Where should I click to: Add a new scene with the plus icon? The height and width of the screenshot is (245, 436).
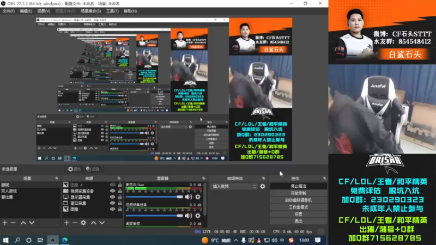click(5, 223)
